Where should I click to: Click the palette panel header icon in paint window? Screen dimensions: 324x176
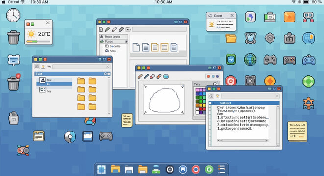(215, 84)
